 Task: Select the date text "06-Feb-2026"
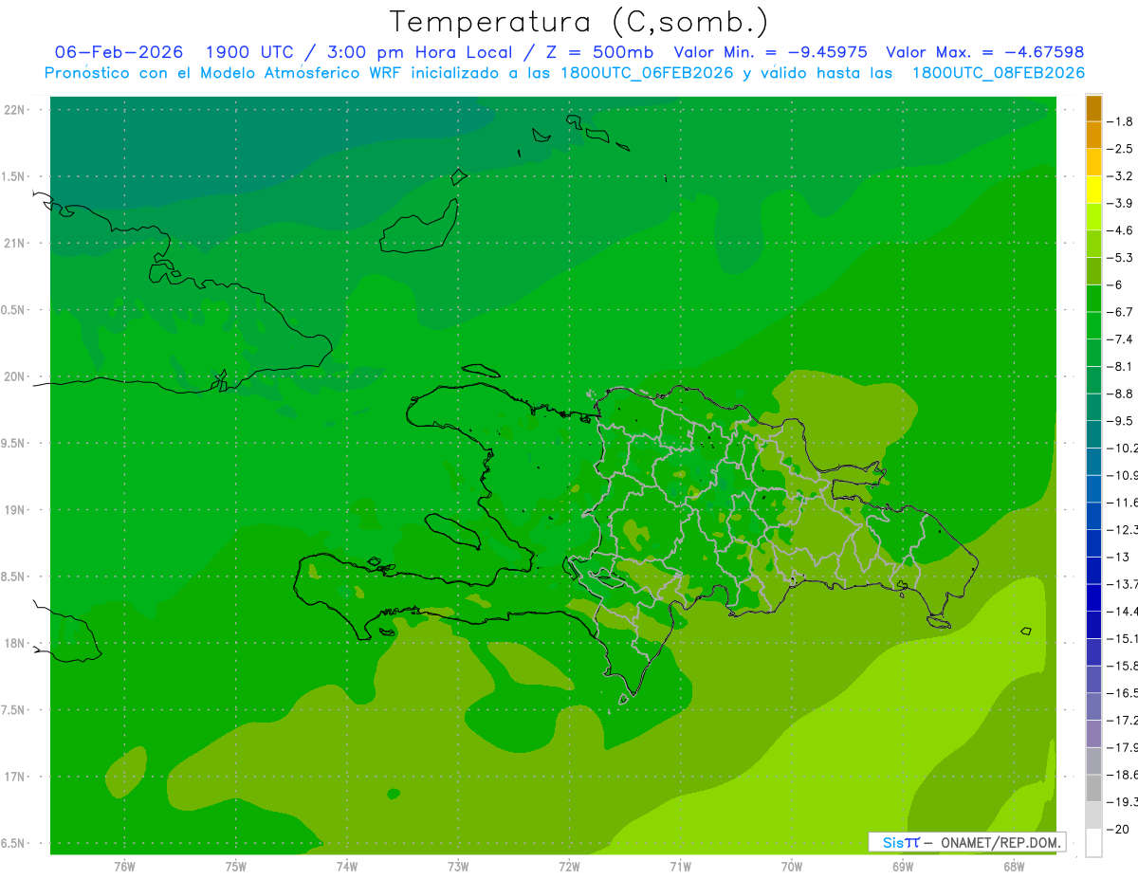tap(119, 53)
